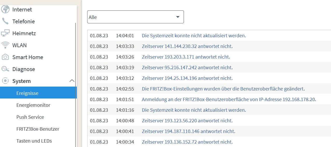Open Tasten und LEDs settings
The height and width of the screenshot is (147, 331).
tap(34, 141)
